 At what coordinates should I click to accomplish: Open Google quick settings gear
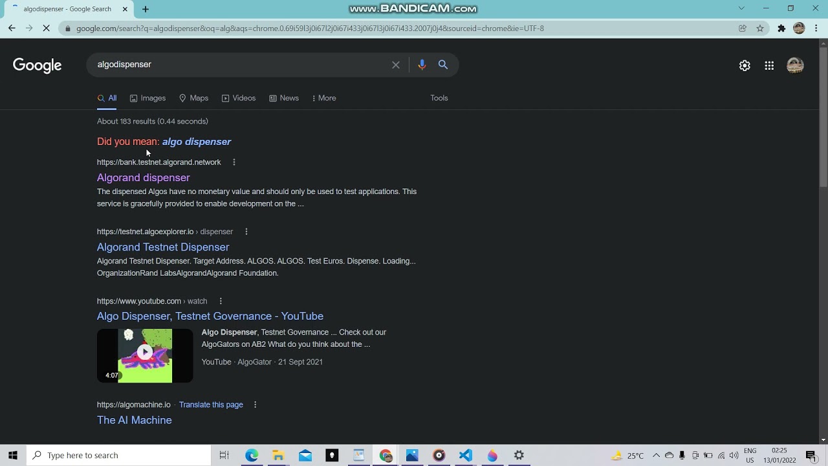(x=745, y=65)
